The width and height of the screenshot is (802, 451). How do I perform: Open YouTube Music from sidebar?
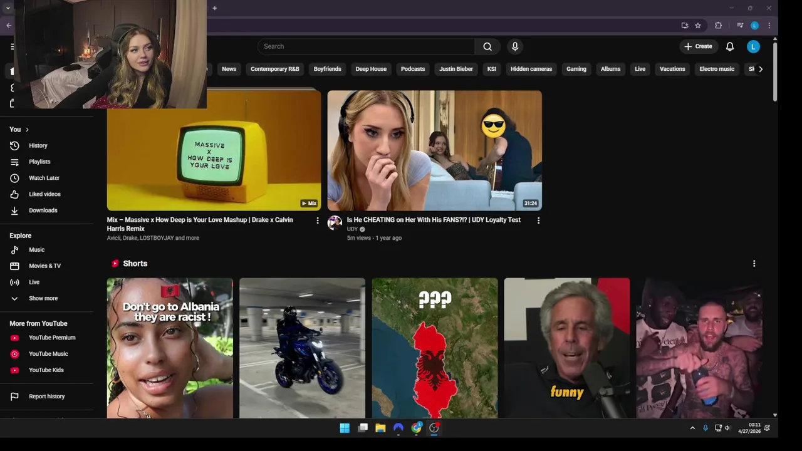click(x=48, y=354)
